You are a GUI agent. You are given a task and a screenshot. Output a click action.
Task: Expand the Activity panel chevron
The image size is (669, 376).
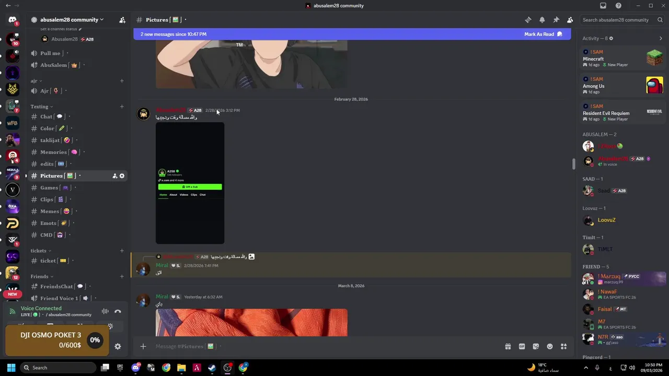[661, 38]
